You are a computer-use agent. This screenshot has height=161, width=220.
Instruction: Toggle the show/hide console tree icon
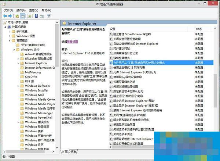pos(23,16)
